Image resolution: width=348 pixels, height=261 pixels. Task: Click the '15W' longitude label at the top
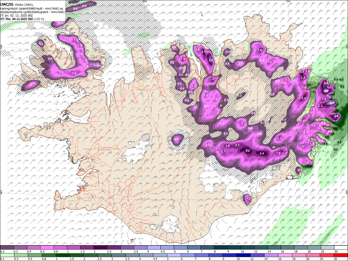coord(288,1)
